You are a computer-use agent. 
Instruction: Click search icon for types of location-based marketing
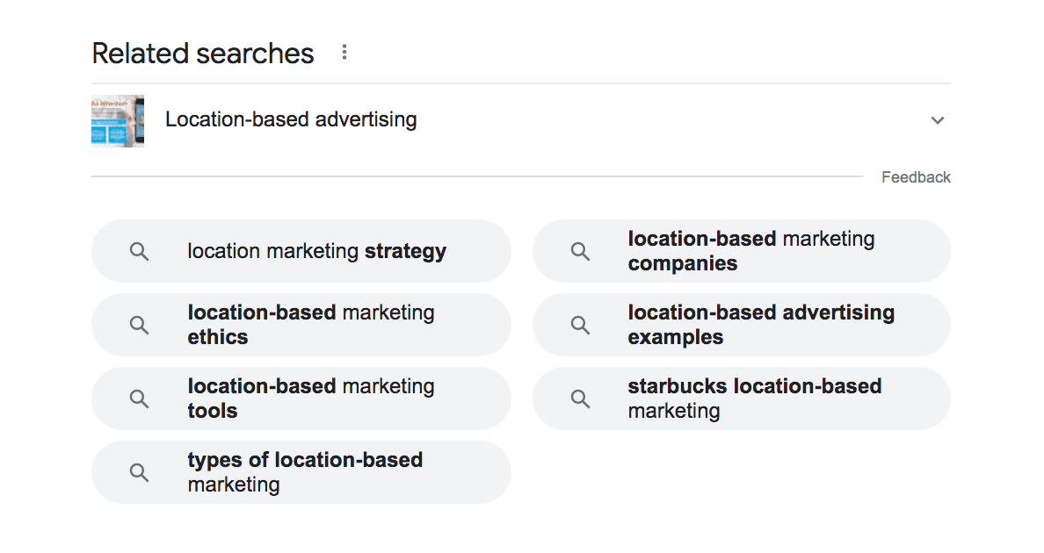coord(139,472)
